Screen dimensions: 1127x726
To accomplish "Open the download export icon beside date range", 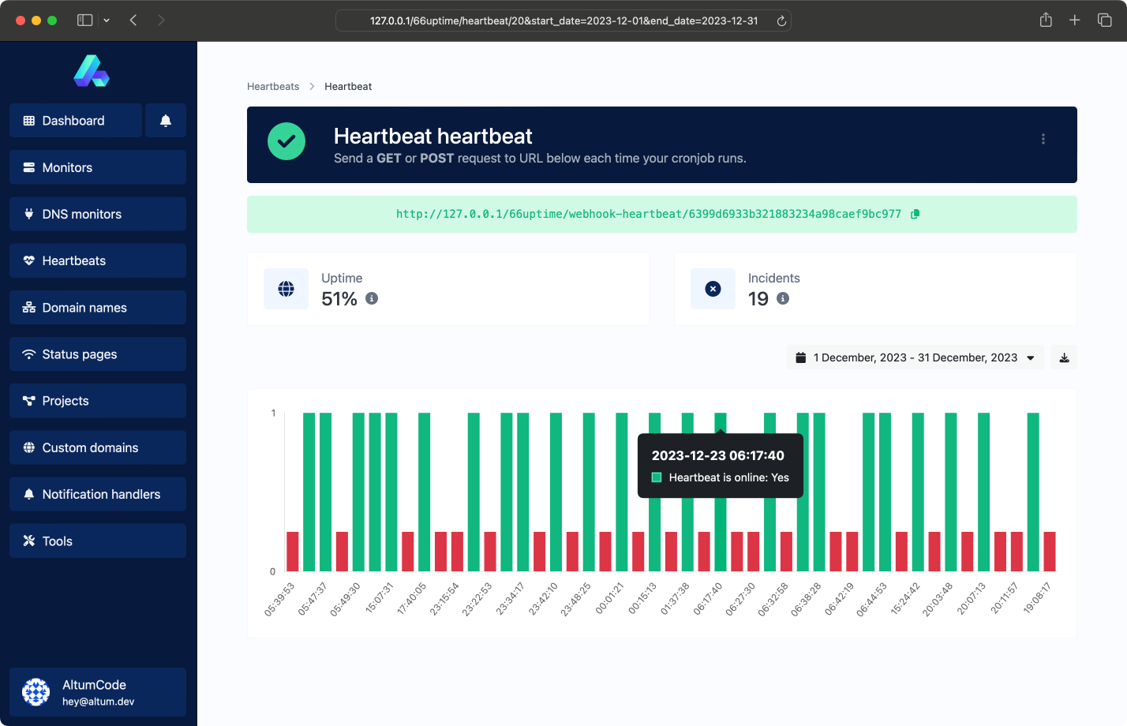I will 1064,357.
